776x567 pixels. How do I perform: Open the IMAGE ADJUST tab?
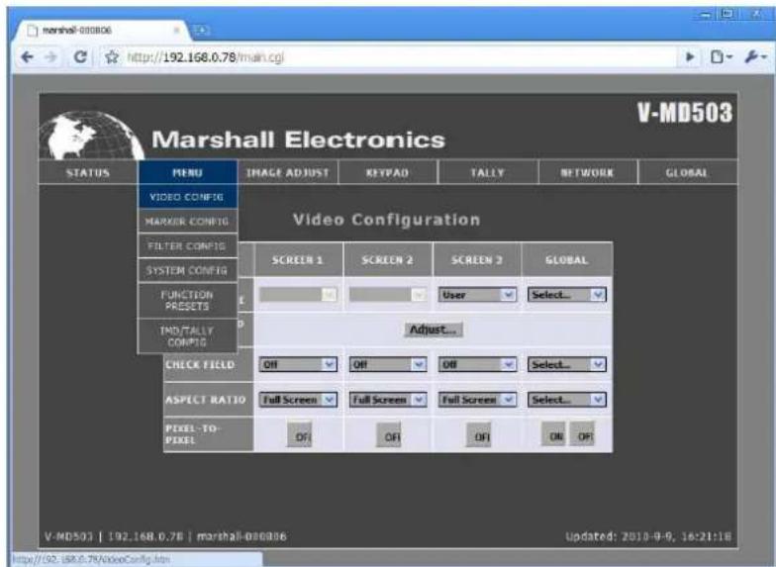[x=288, y=172]
